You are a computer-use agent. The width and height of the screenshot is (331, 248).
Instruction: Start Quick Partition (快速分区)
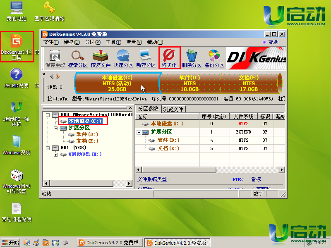pos(123,58)
